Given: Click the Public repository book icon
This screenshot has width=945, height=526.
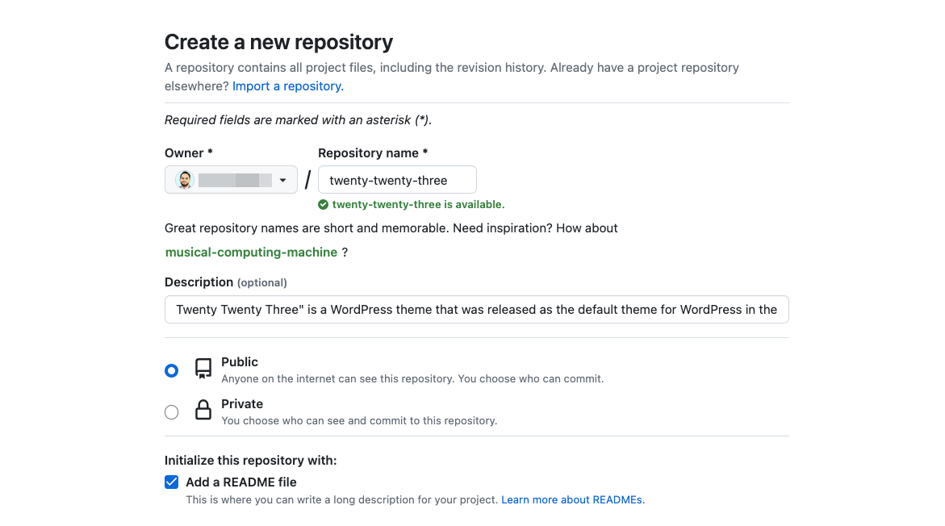Looking at the screenshot, I should tap(203, 369).
